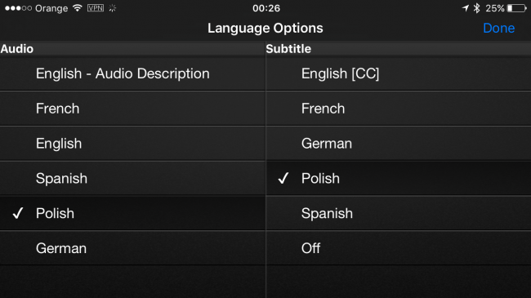Tap the VPN indicator icon
Viewport: 531px width, 298px height.
(96, 8)
